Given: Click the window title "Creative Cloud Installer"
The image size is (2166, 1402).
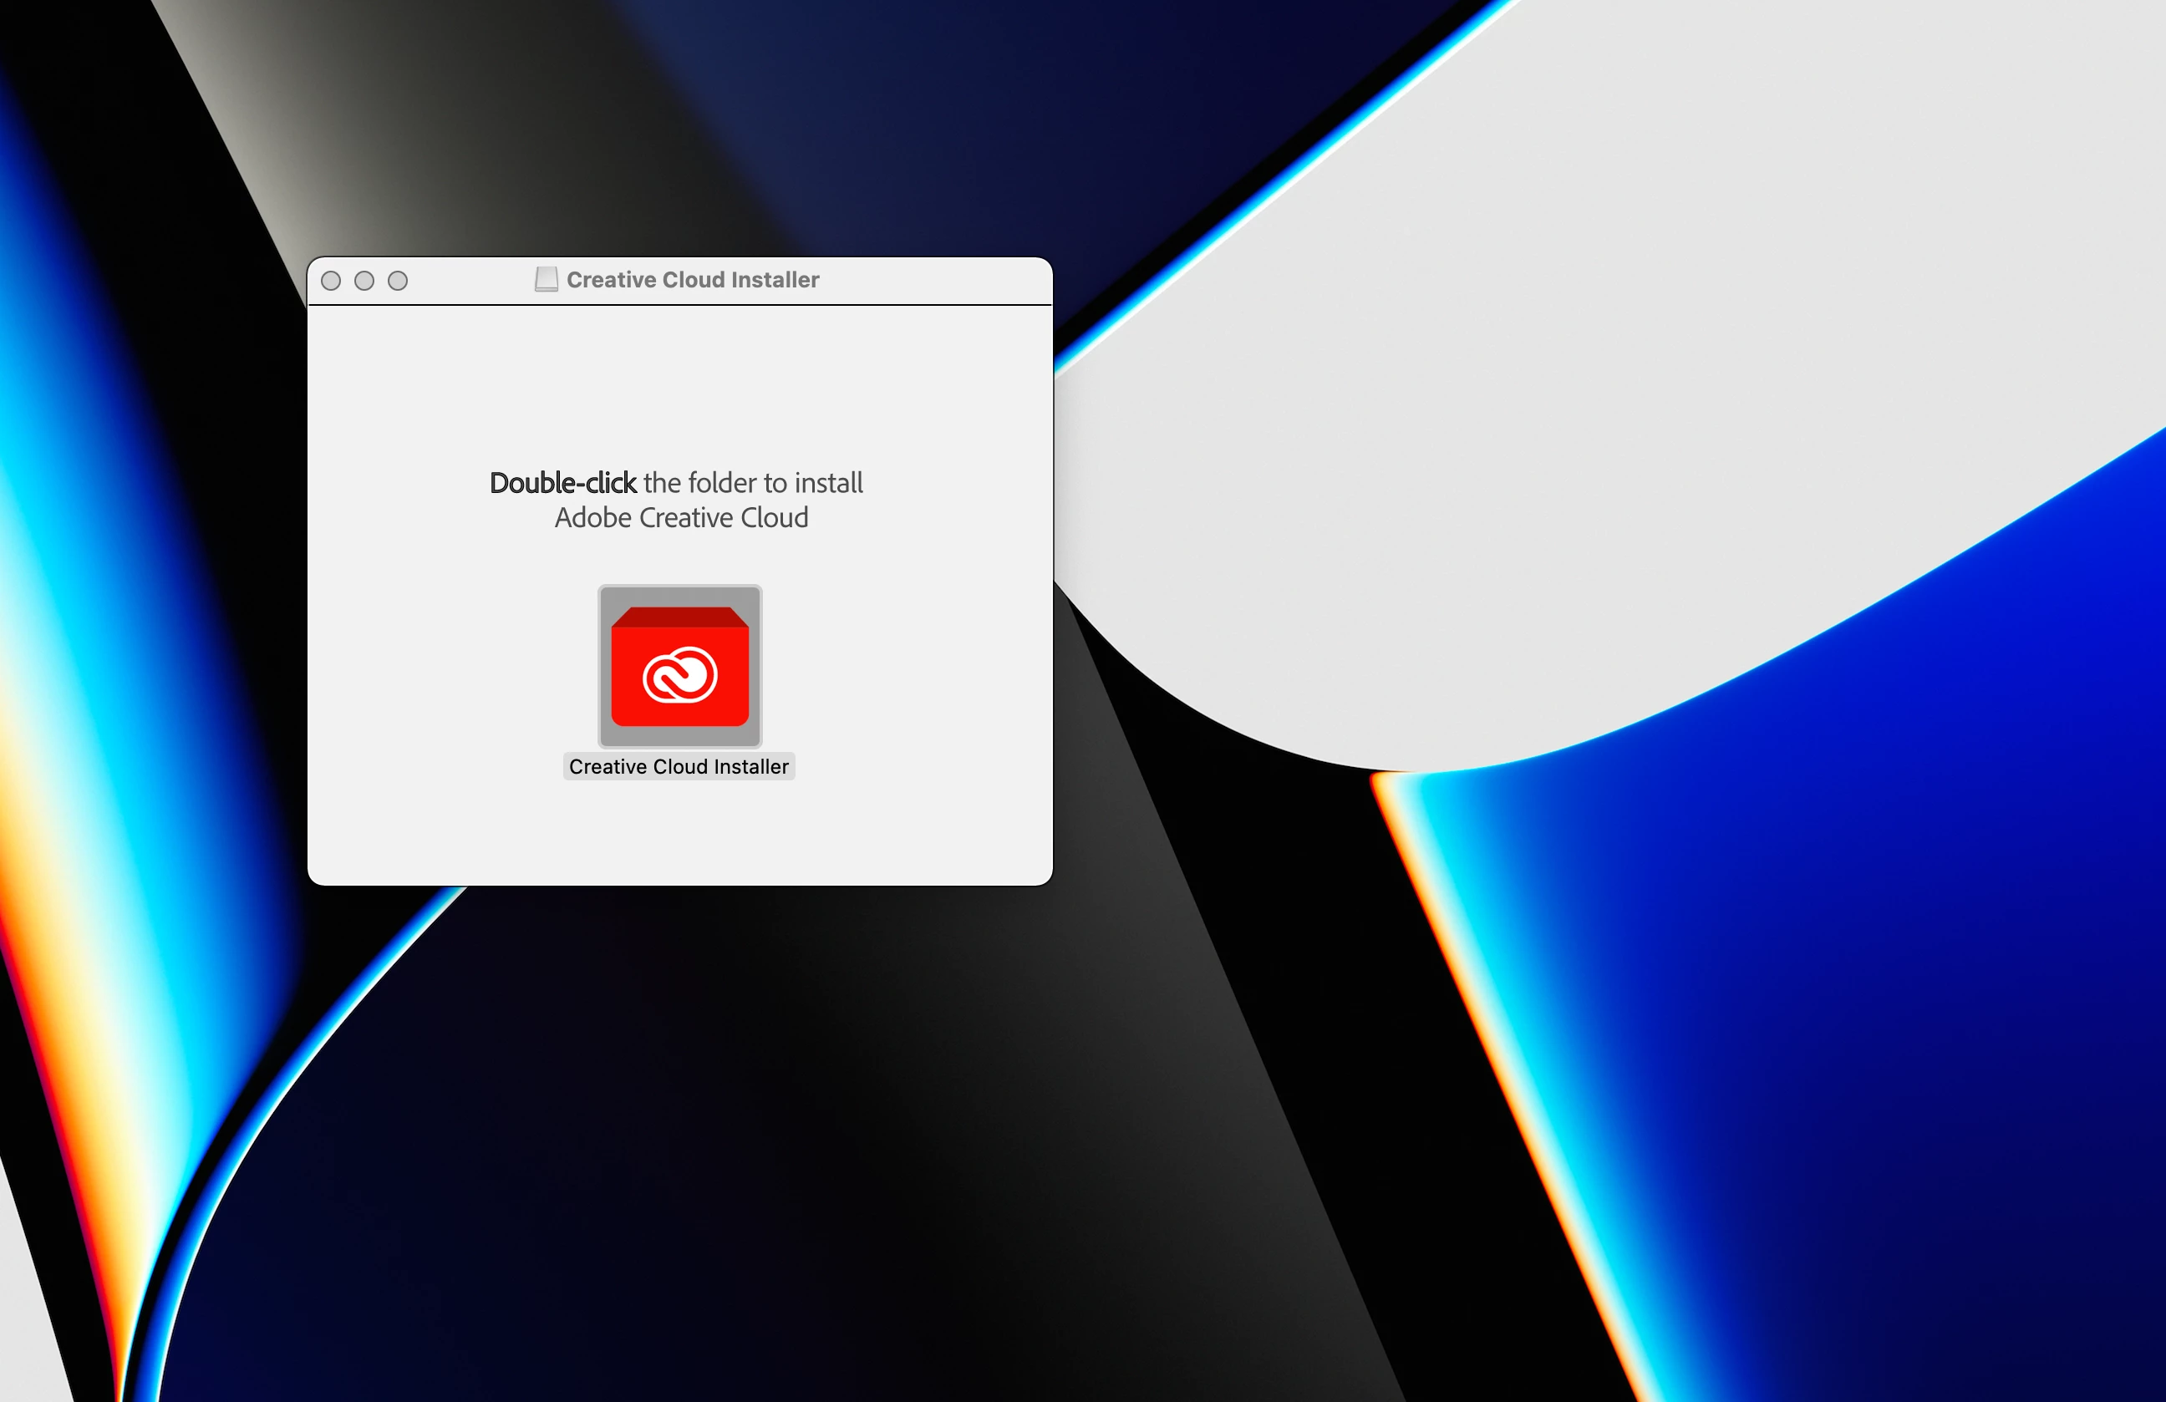Looking at the screenshot, I should (x=692, y=280).
